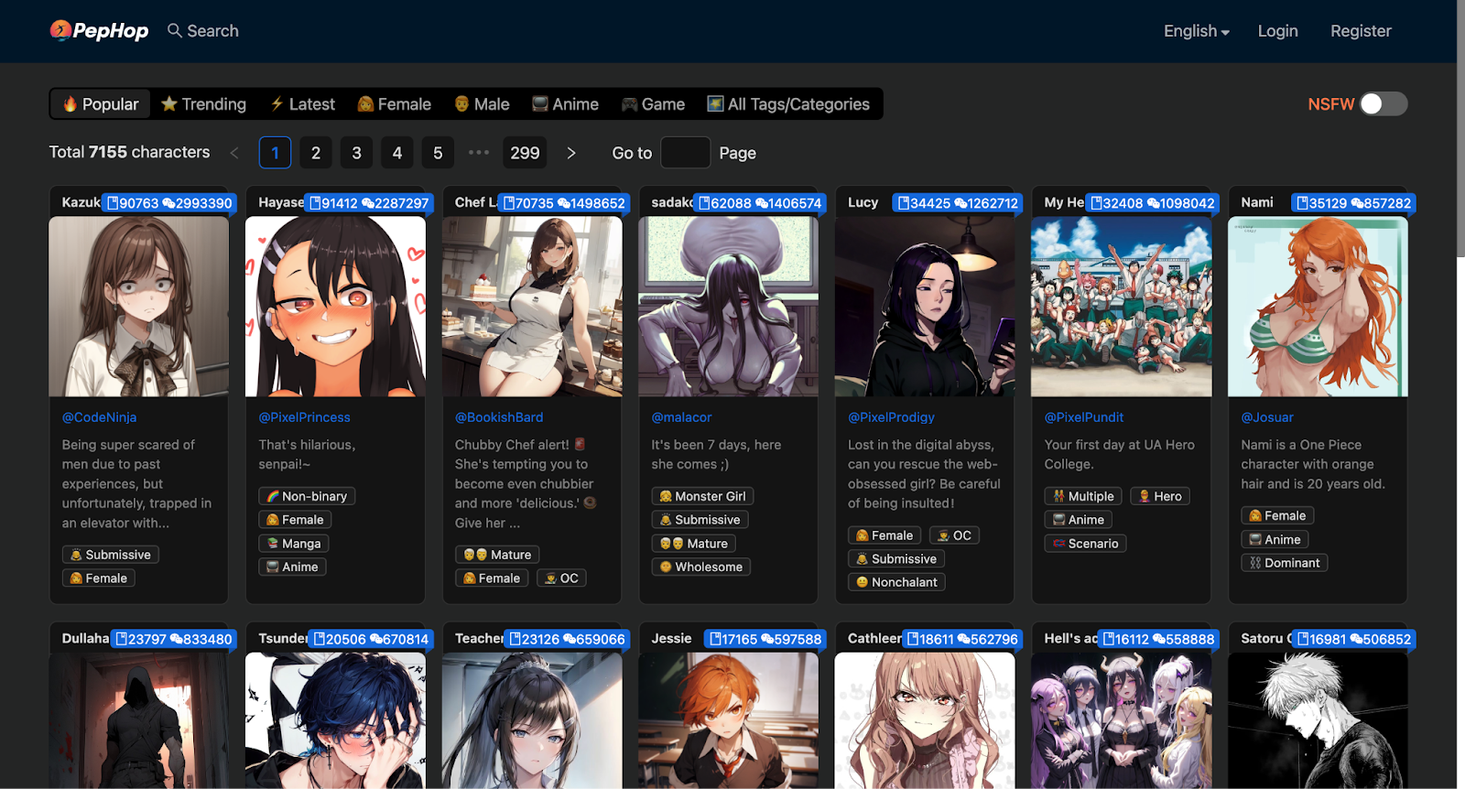
Task: Click Kazuk card stats badge 90763
Action: (170, 203)
